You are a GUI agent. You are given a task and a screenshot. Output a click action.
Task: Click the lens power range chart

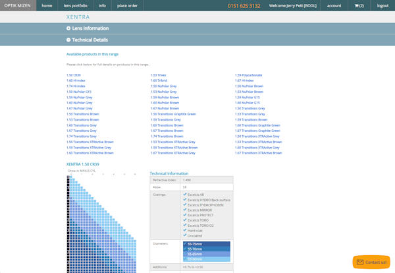coord(101,224)
